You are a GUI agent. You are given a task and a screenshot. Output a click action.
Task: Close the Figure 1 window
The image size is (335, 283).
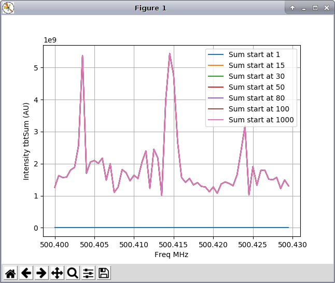326,8
